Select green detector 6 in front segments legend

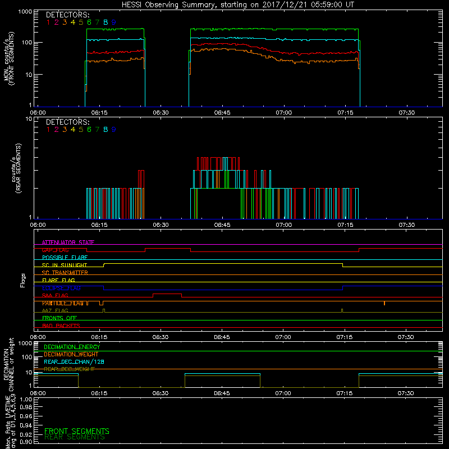(89, 22)
